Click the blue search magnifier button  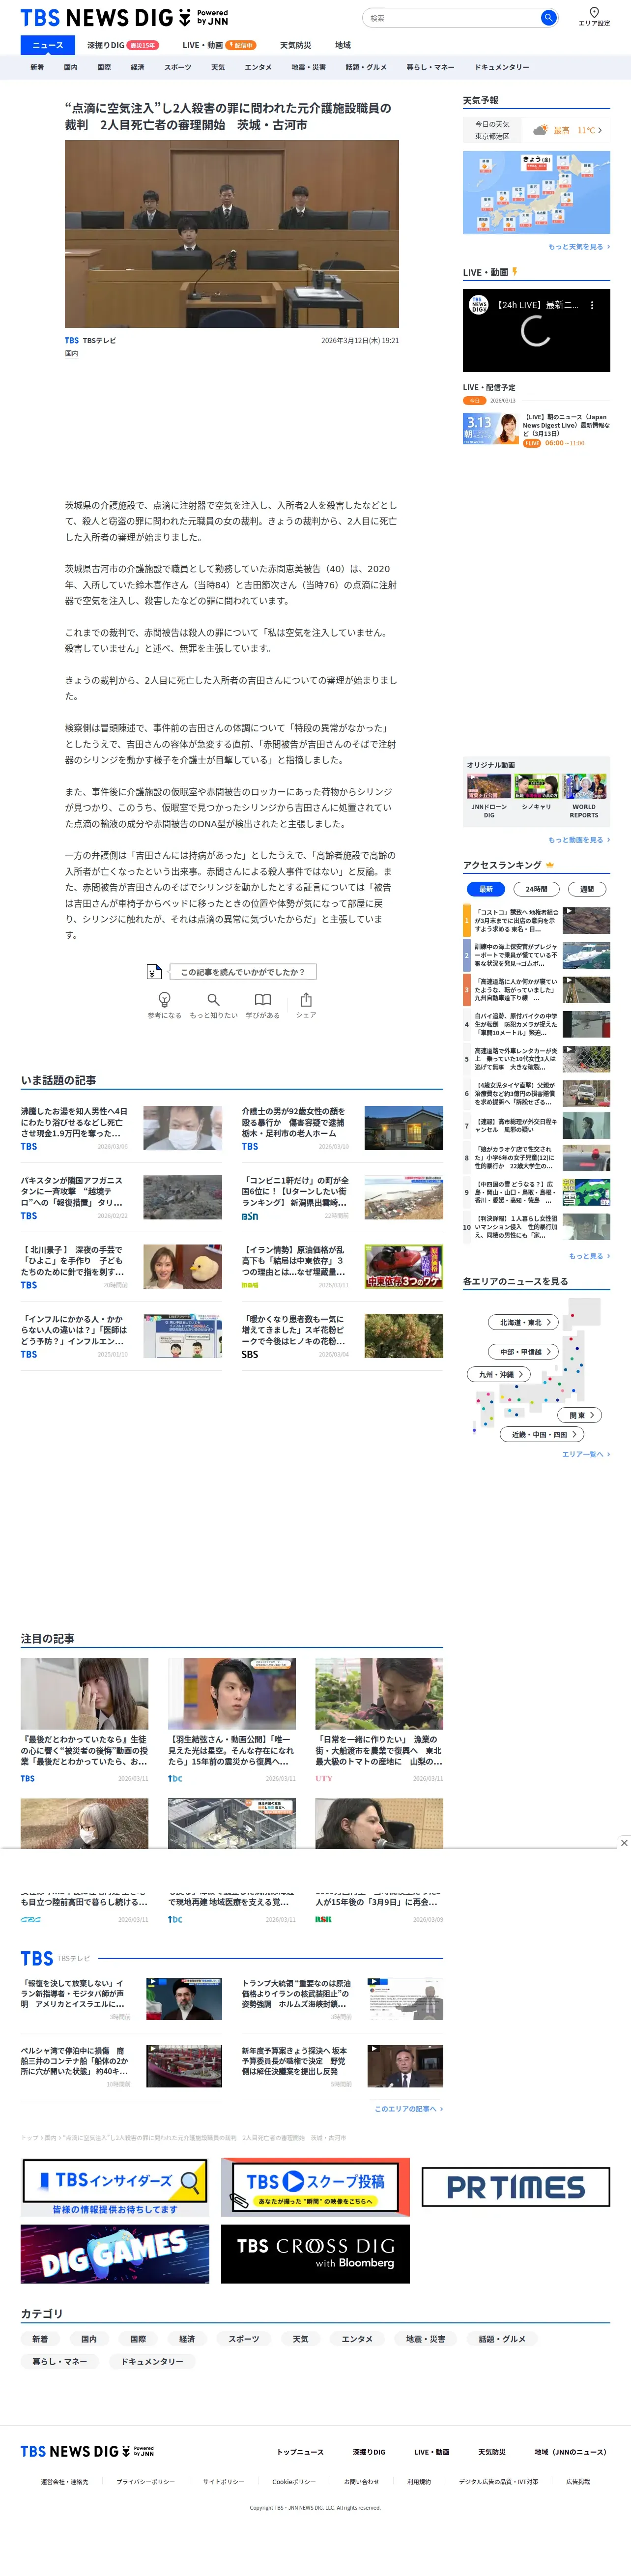pyautogui.click(x=548, y=18)
